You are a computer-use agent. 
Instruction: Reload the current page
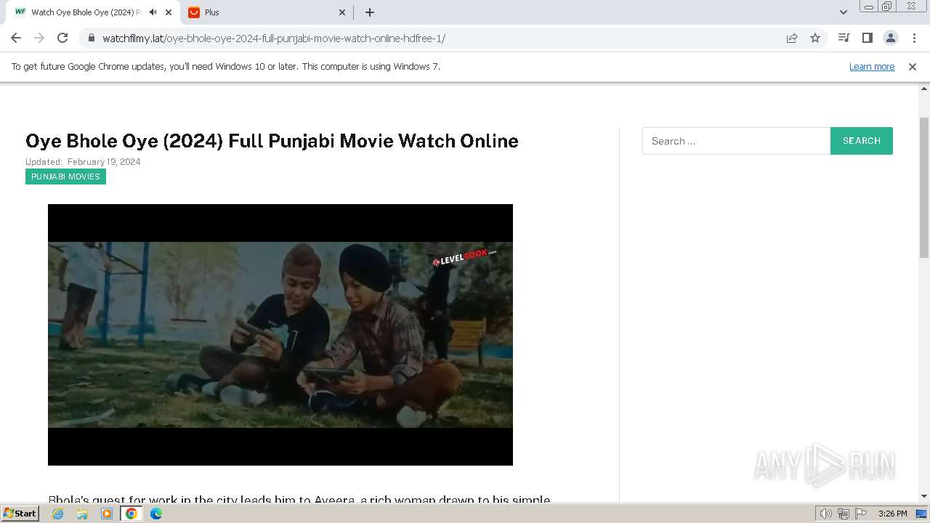coord(62,38)
